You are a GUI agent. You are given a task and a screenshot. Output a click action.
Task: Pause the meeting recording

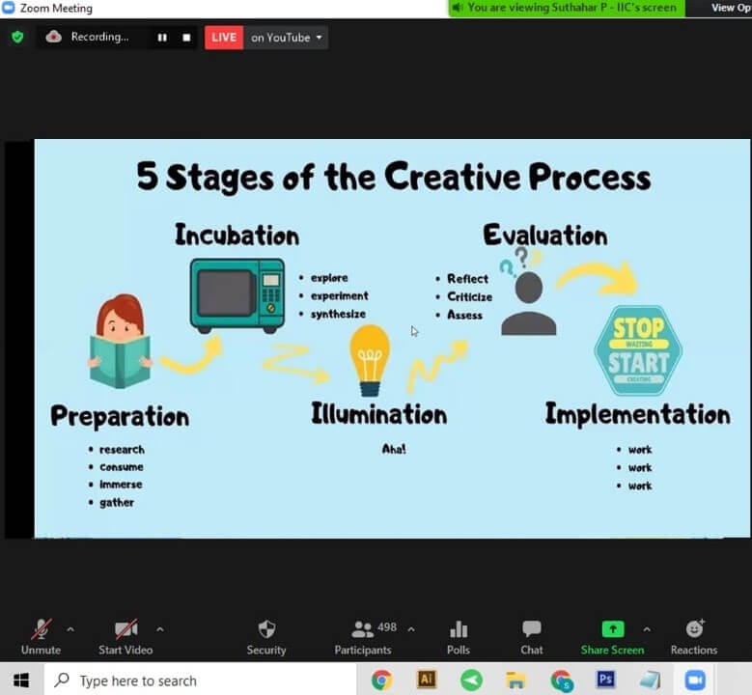coord(162,38)
